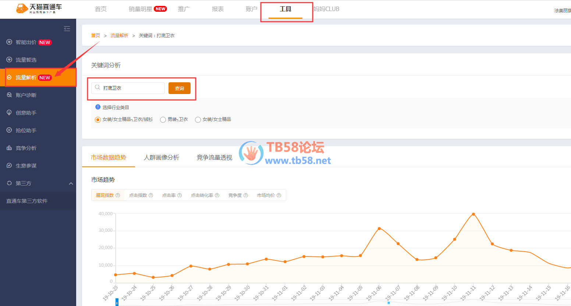
Task: Click the 生意参谋 compass icon
Action: coord(9,165)
